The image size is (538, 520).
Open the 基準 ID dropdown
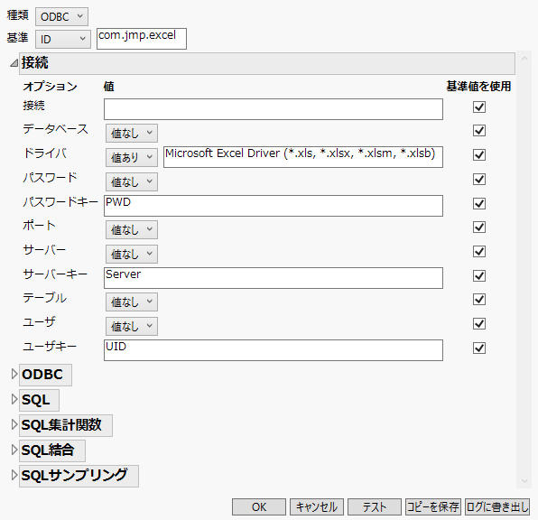[63, 39]
